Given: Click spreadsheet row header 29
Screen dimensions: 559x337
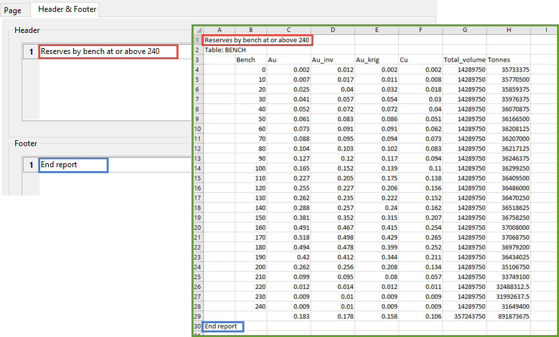Looking at the screenshot, I should click(x=198, y=317).
